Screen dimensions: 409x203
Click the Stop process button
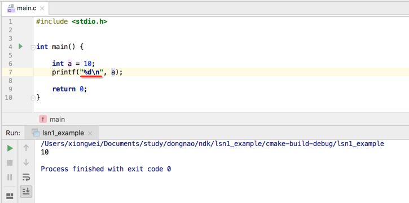pos(10,163)
